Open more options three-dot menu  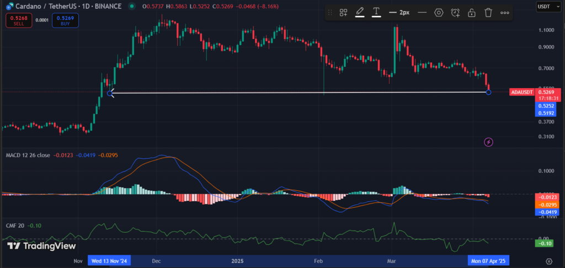pyautogui.click(x=505, y=12)
